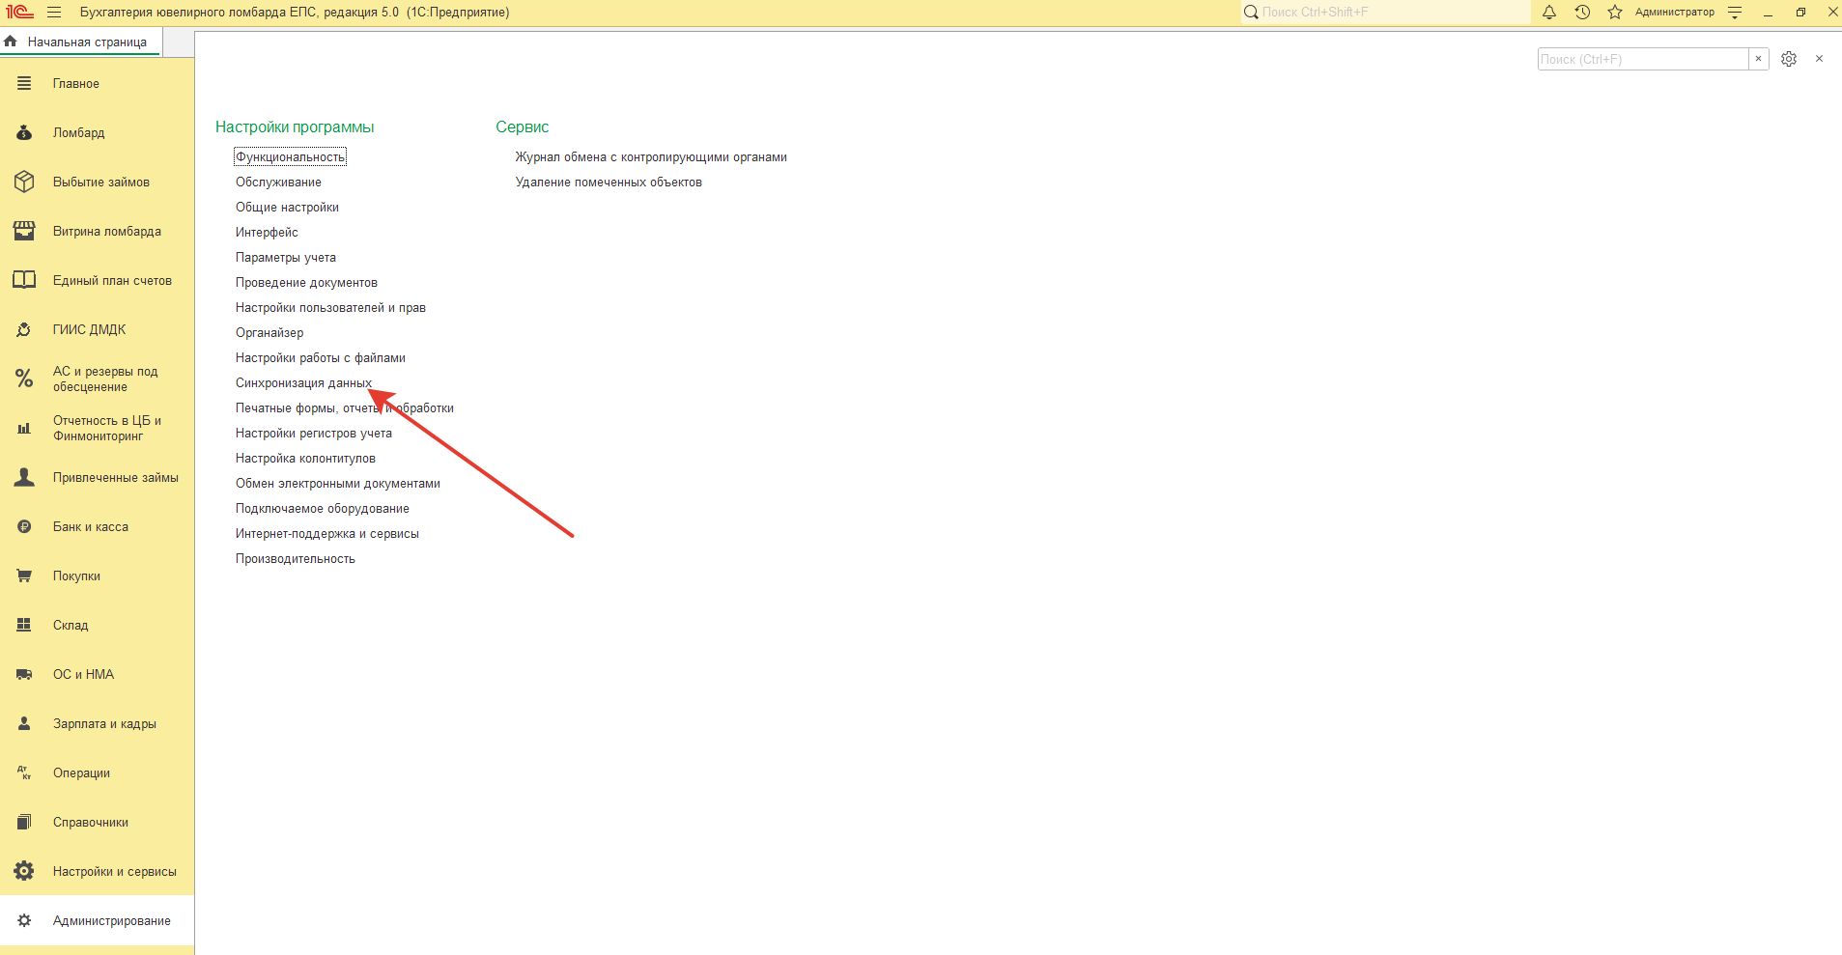Click the home icon on Начальная страница tab
This screenshot has width=1842, height=955.
11,42
